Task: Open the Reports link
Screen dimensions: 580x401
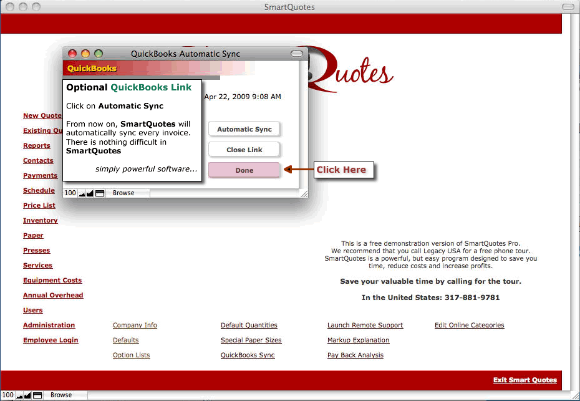Action: [x=37, y=145]
